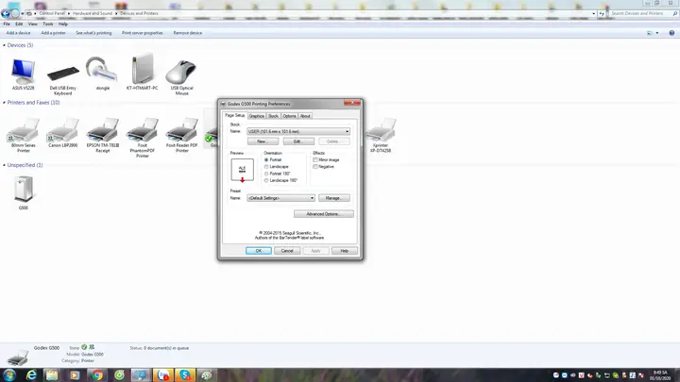Open Windows Media Player from taskbar
680x382 pixels.
point(75,375)
